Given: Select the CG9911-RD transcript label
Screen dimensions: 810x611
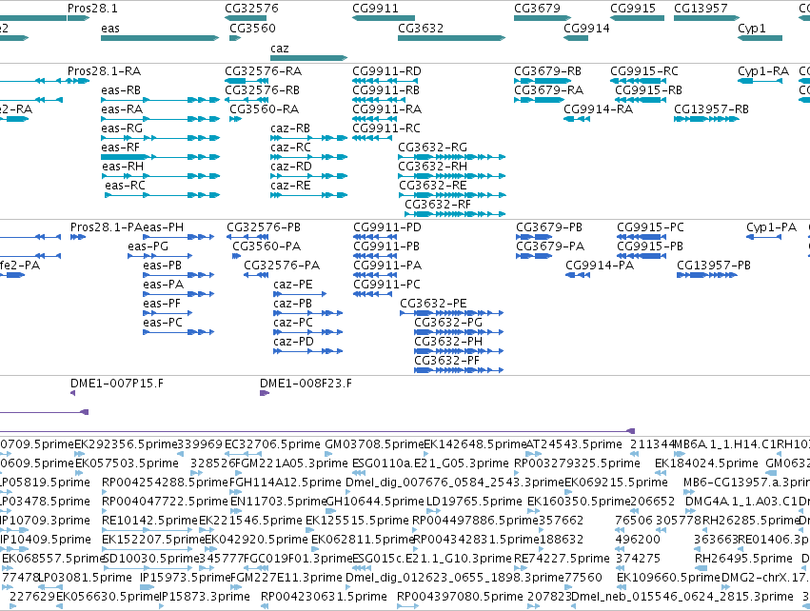Looking at the screenshot, I should point(387,71).
